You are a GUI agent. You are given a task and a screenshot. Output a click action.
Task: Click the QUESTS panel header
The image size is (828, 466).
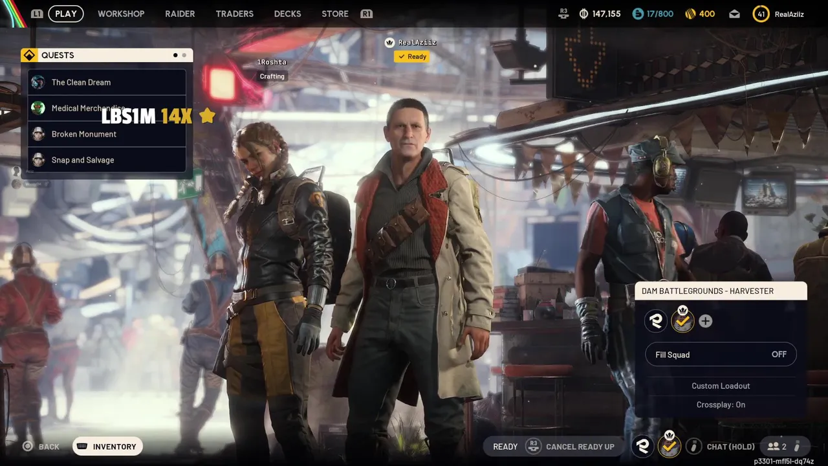click(x=107, y=55)
